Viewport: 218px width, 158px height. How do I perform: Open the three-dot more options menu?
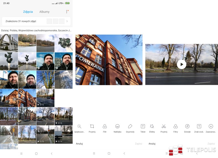click(x=67, y=12)
